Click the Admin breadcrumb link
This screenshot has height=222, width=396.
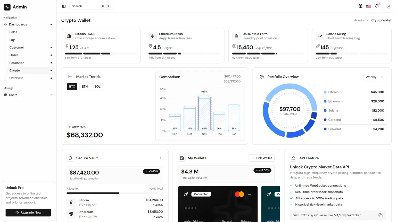click(x=359, y=20)
